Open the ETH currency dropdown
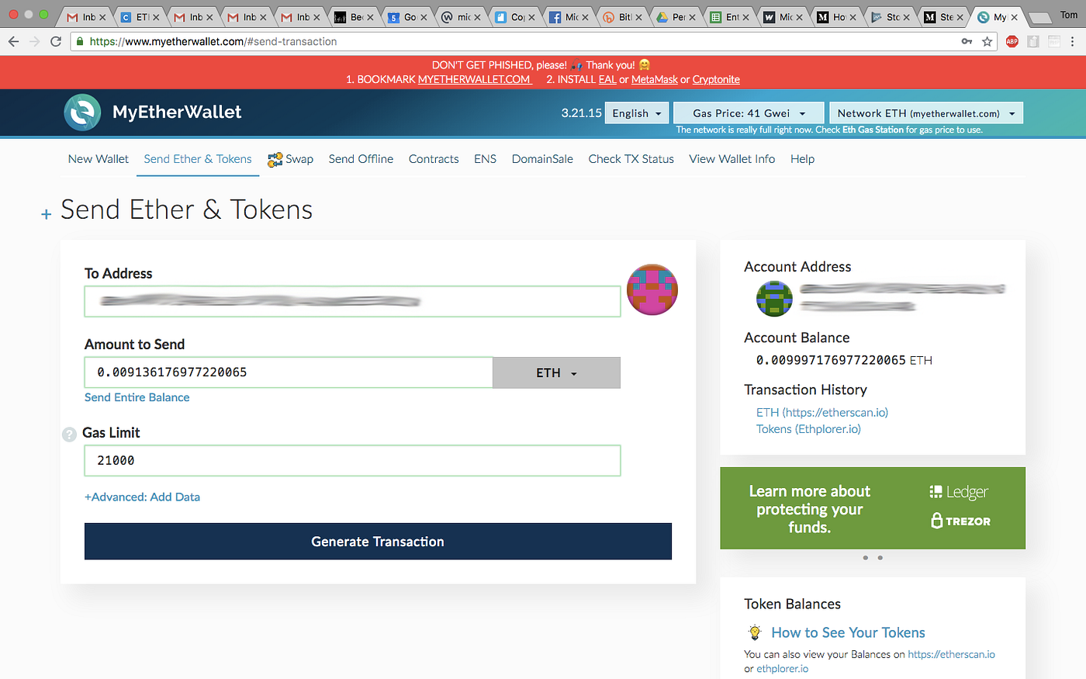The height and width of the screenshot is (679, 1086). pos(556,372)
